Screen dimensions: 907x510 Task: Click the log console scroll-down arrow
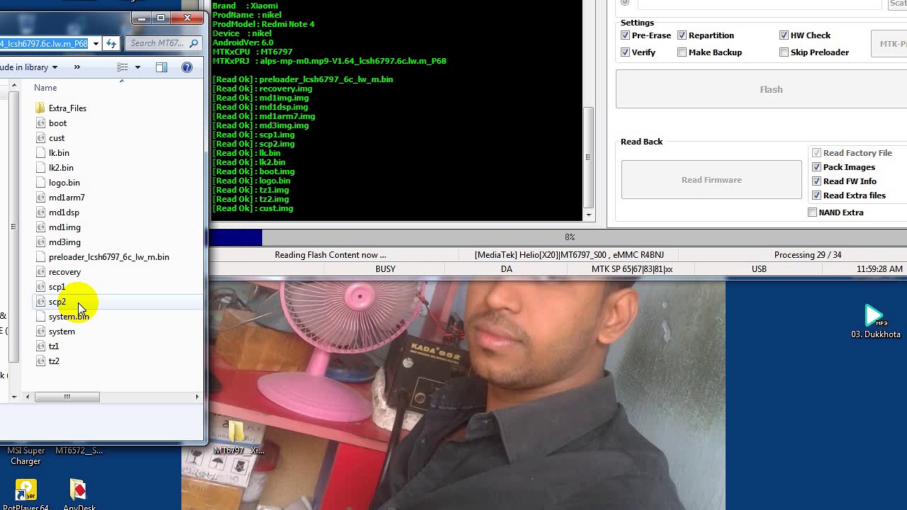[588, 215]
